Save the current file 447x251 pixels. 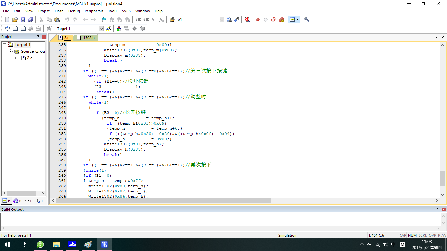pyautogui.click(x=23, y=20)
